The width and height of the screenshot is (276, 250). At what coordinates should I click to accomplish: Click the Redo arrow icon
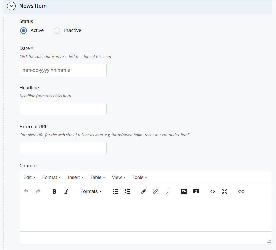38,191
